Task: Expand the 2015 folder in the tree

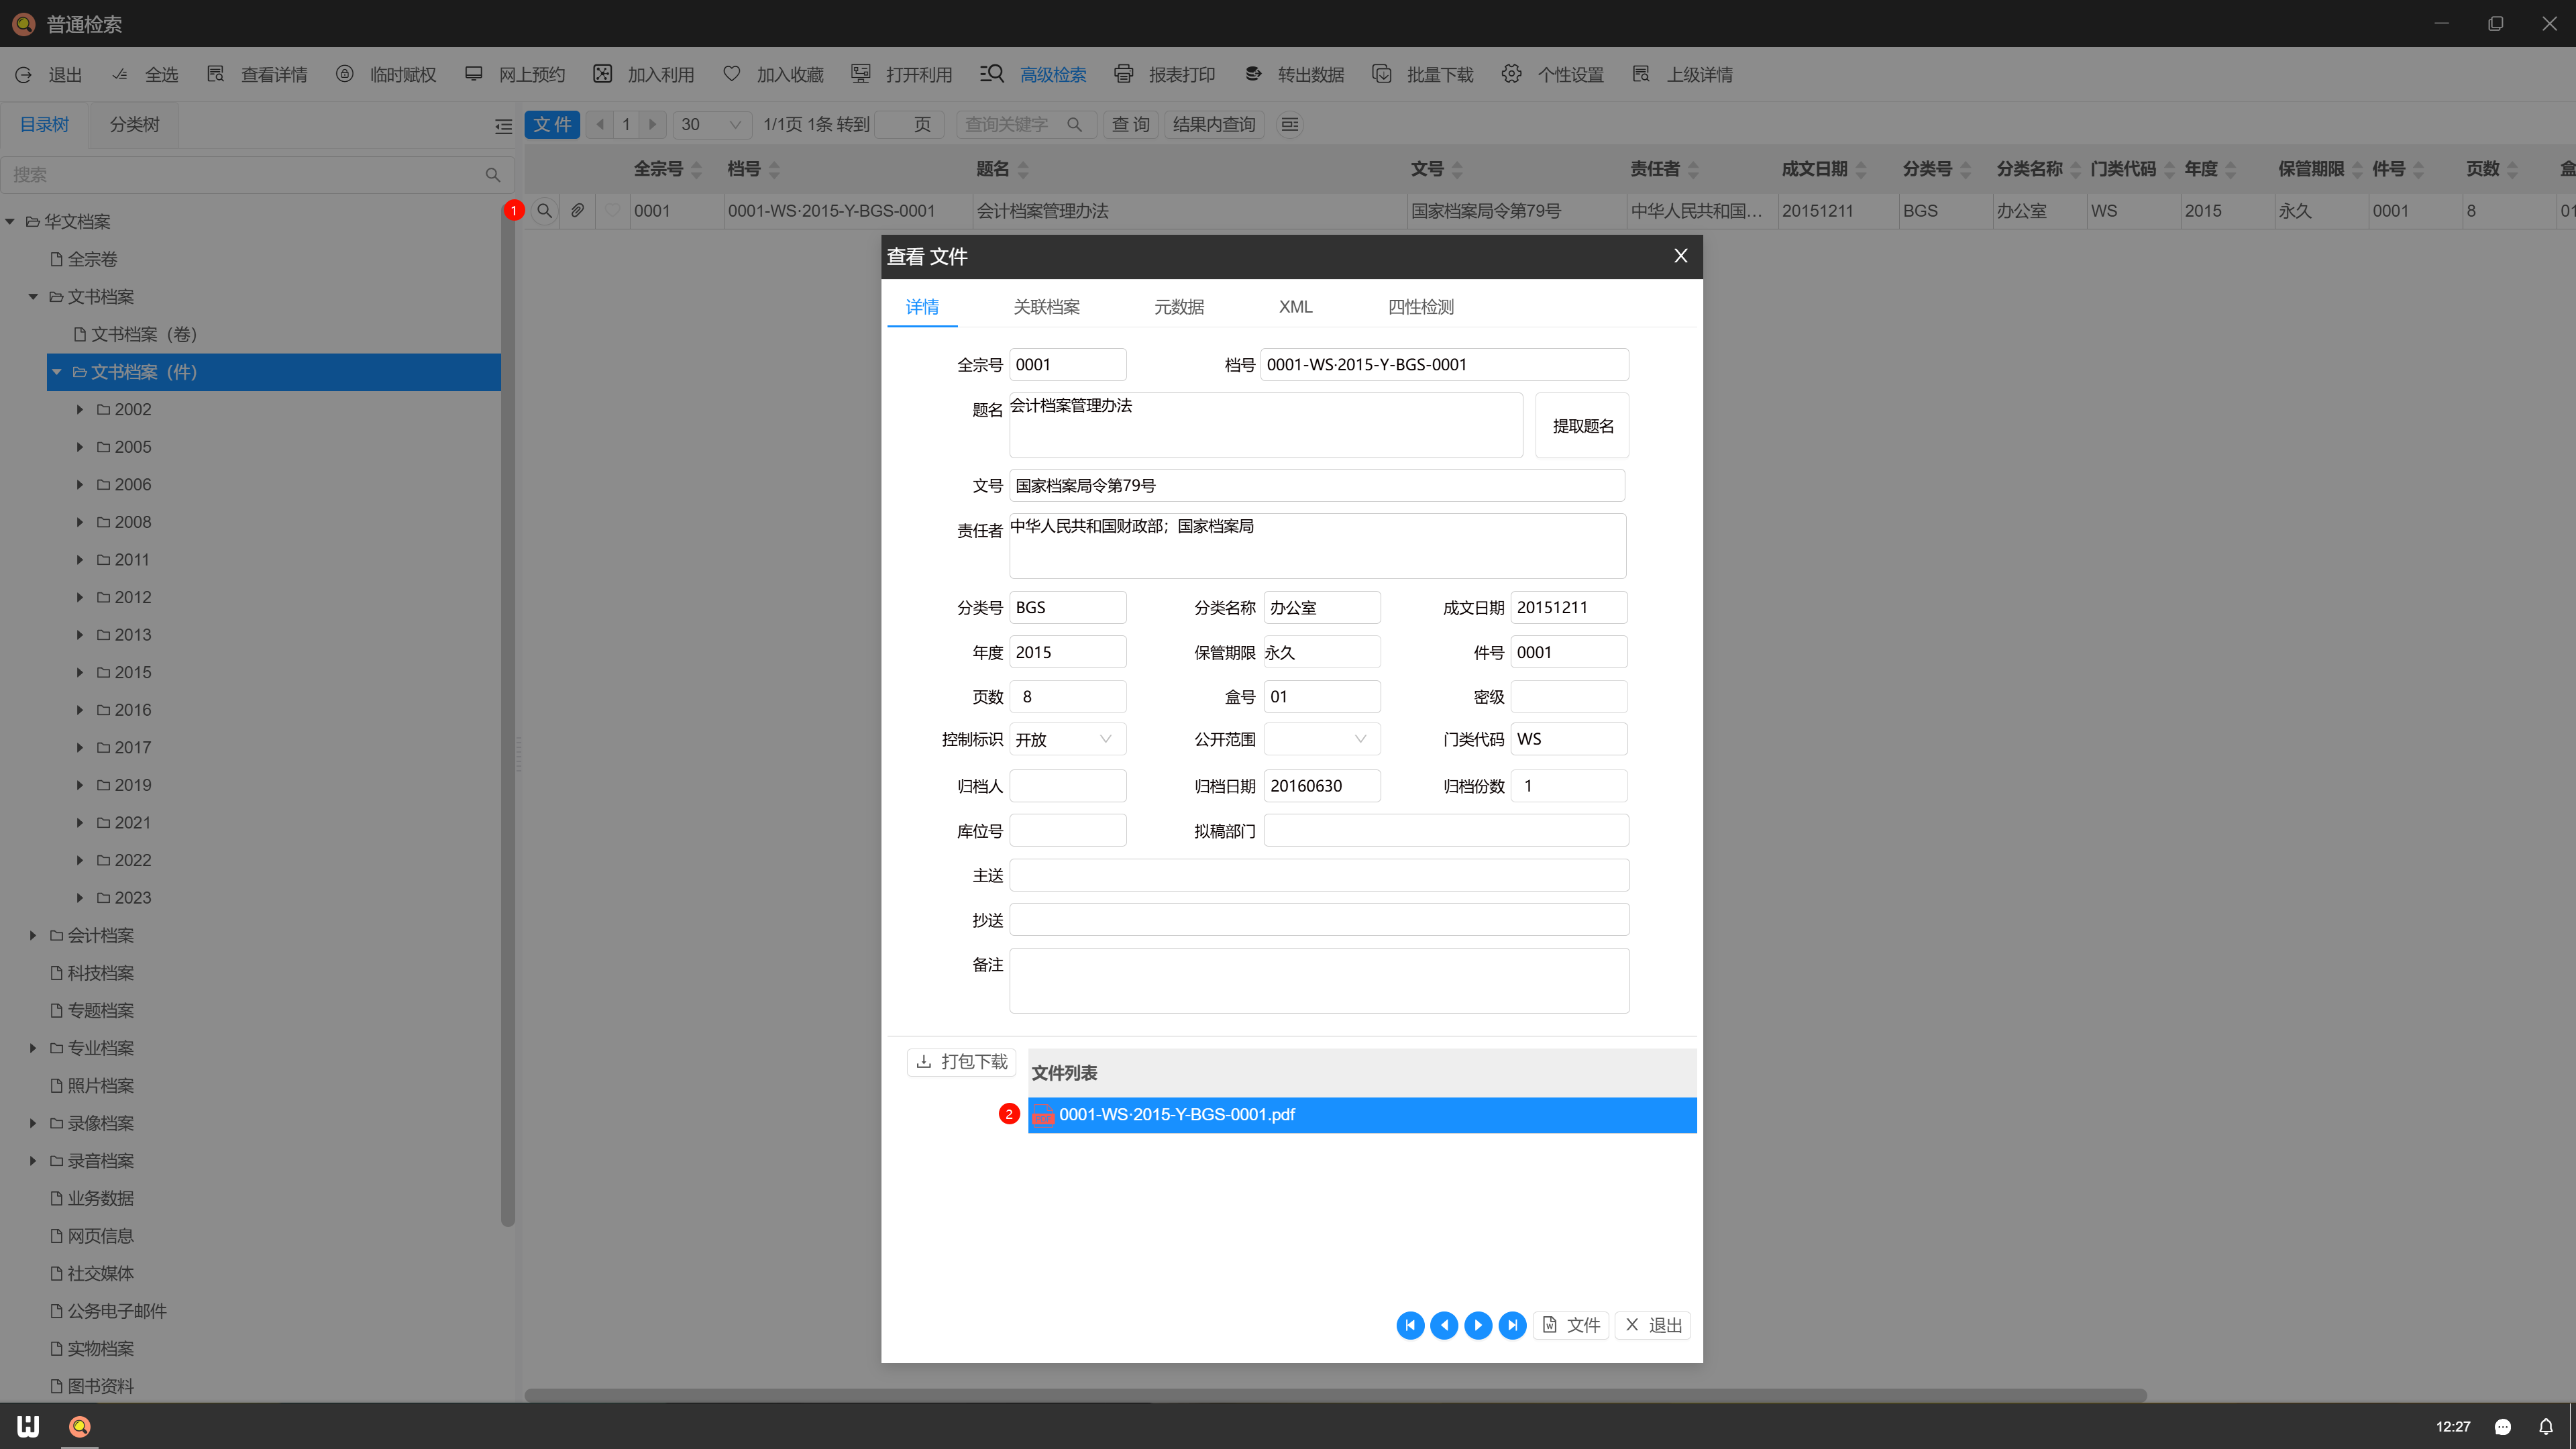Action: coord(80,672)
